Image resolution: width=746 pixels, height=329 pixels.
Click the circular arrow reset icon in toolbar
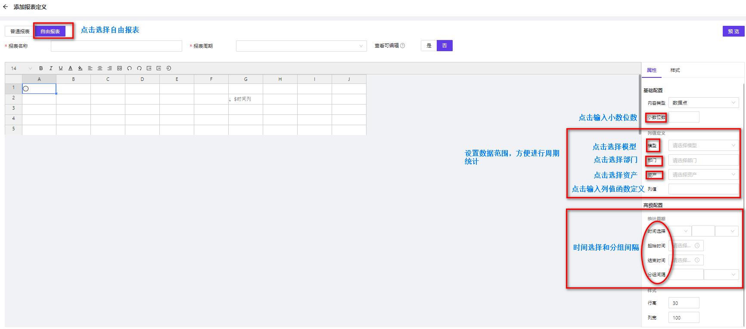[x=169, y=68]
